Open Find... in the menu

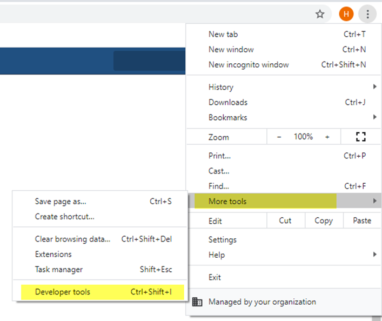284,186
